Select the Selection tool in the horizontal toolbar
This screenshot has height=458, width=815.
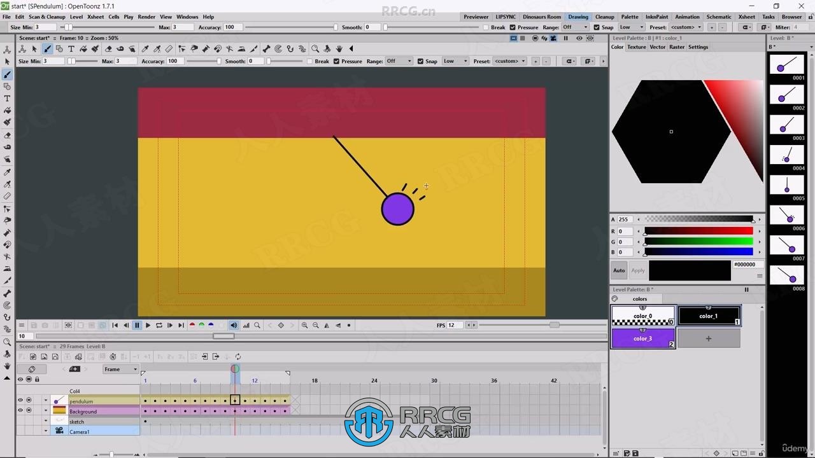tap(34, 48)
